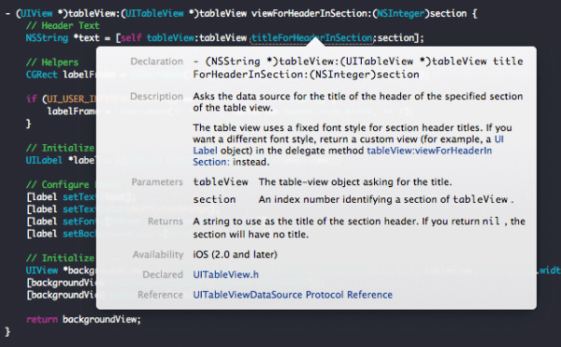Click the 'section' parameter name
Image resolution: width=561 pixels, height=347 pixels.
click(x=214, y=199)
